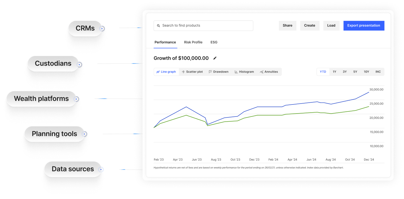The width and height of the screenshot is (404, 199).
Task: Click the pencil icon beside Growth title
Action: click(215, 58)
